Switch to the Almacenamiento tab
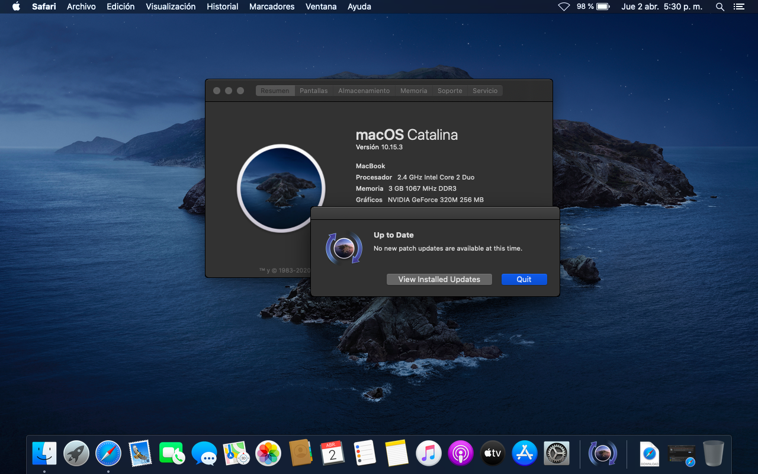The width and height of the screenshot is (758, 474). 364,91
